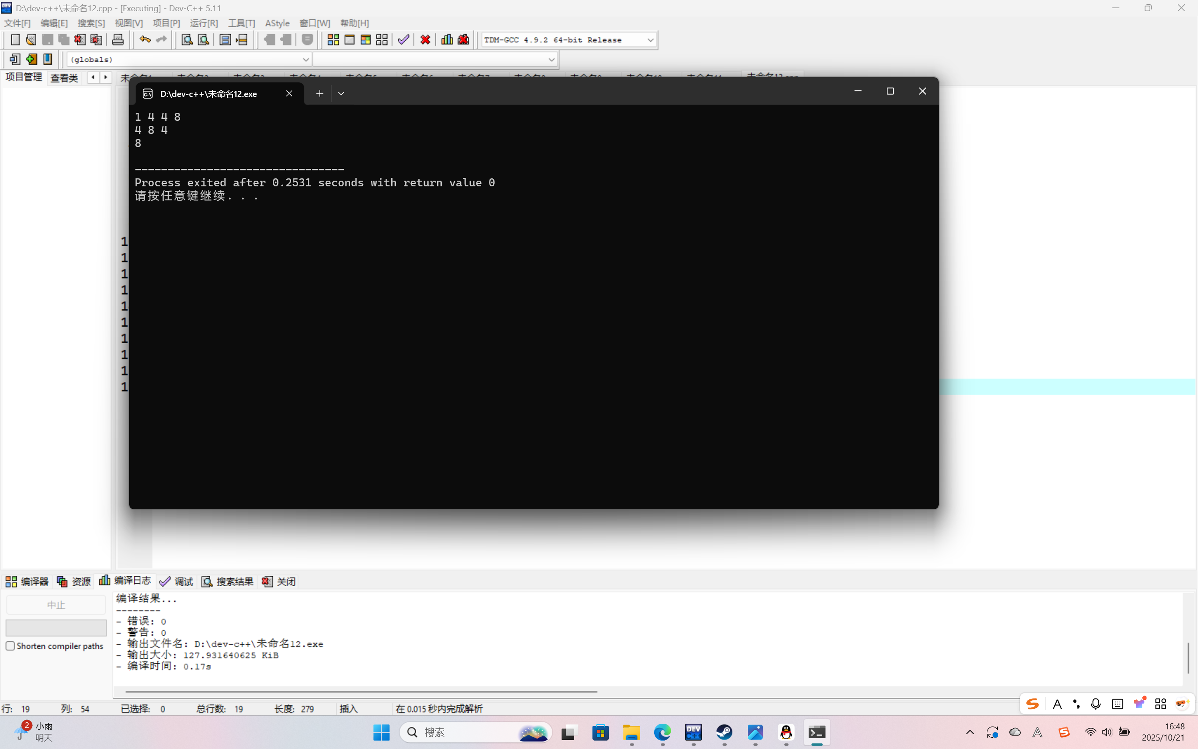Open a new console tab with plus button
Screen dimensions: 1198x749
point(320,93)
